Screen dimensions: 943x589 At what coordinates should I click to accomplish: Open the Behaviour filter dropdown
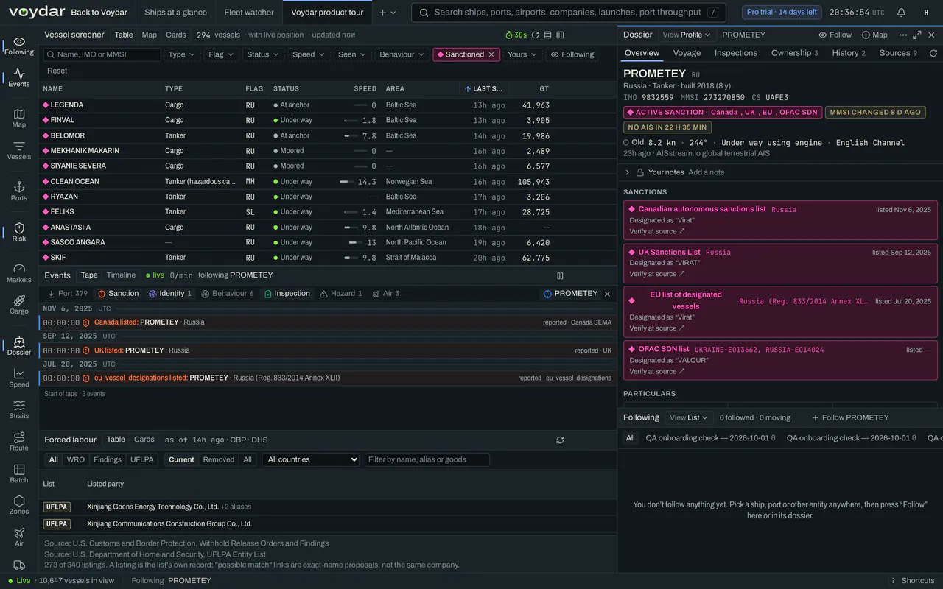pos(402,54)
